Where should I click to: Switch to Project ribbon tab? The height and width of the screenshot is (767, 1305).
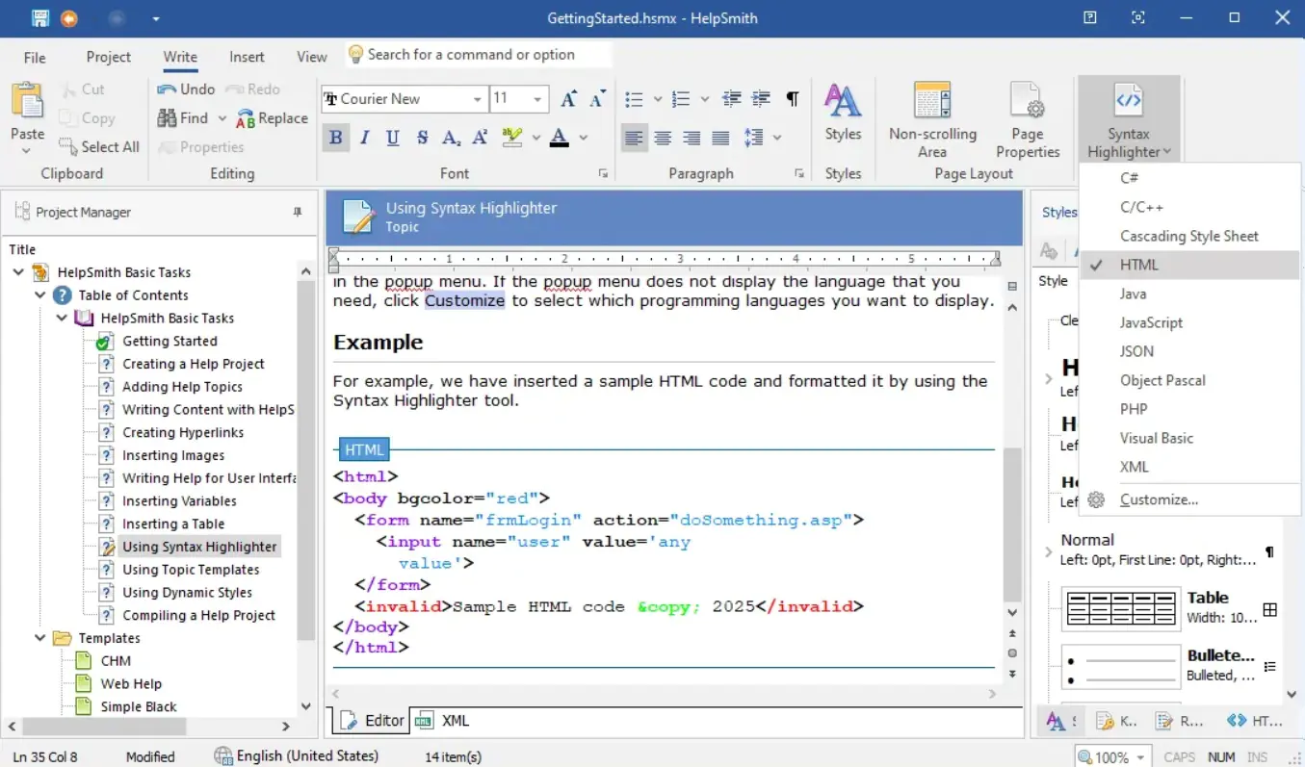[108, 57]
